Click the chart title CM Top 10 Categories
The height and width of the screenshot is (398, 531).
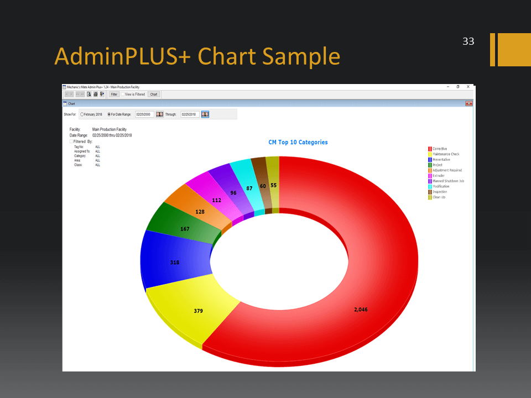(x=298, y=143)
